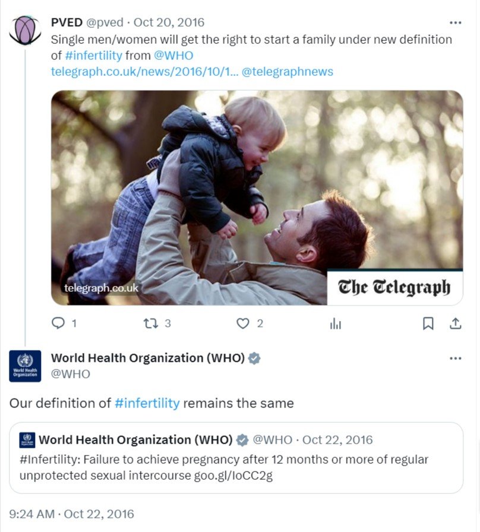
Task: View analytics for PVED tweet
Action: [336, 324]
